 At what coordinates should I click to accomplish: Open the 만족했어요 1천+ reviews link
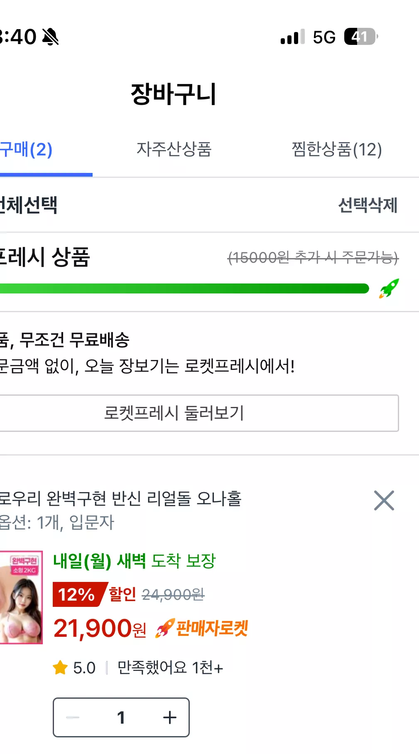pyautogui.click(x=170, y=668)
